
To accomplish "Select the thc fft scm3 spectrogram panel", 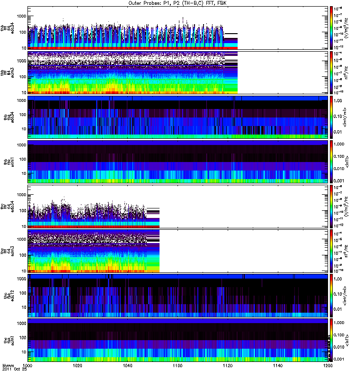I will pyautogui.click(x=177, y=251).
